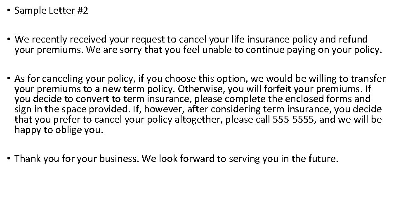Click the word "refund" in second paragraph
Image resolution: width=396 pixels, height=223 pixels.
pos(353,40)
